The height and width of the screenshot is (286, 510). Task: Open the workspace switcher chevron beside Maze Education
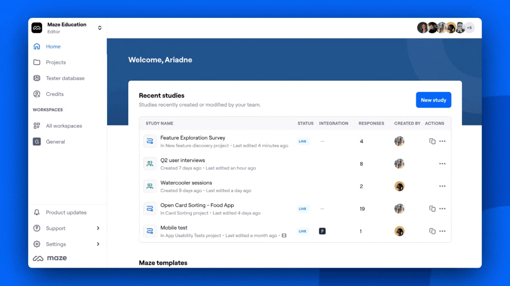[x=100, y=28]
